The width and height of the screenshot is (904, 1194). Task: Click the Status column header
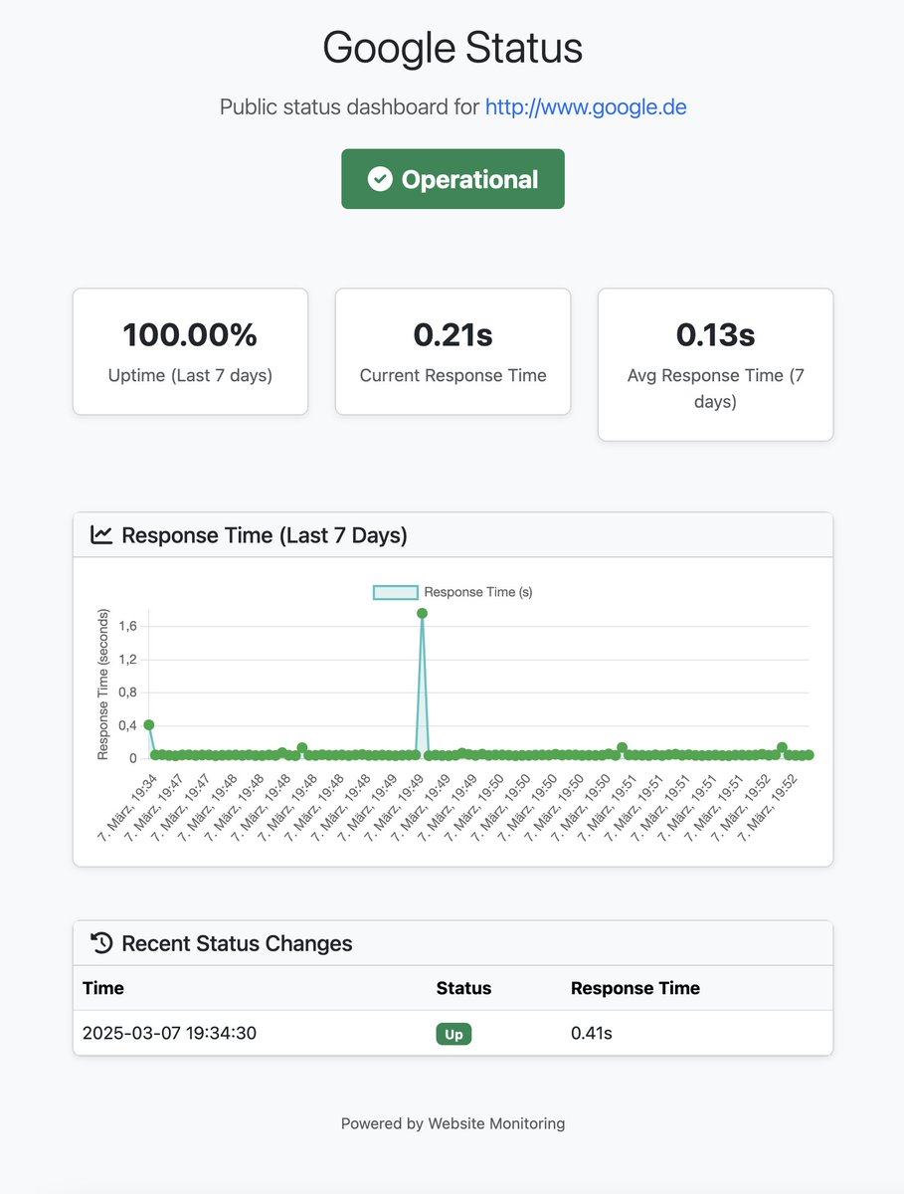(463, 988)
